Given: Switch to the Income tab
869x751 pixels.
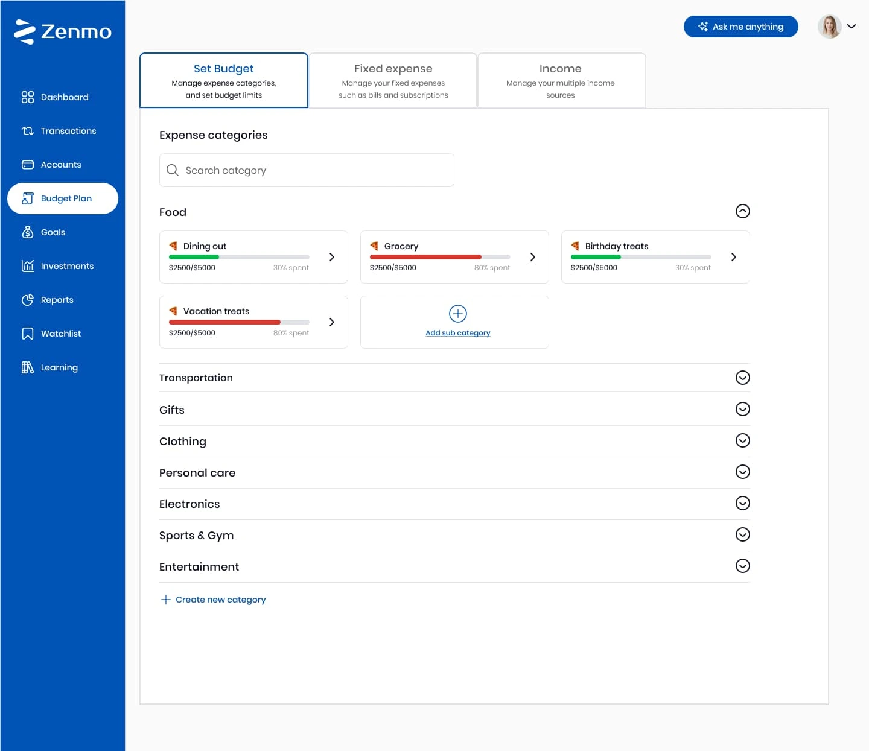Looking at the screenshot, I should pos(561,80).
